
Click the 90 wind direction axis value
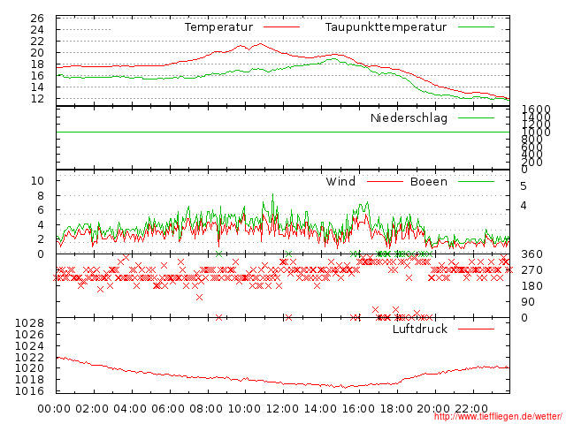point(528,302)
